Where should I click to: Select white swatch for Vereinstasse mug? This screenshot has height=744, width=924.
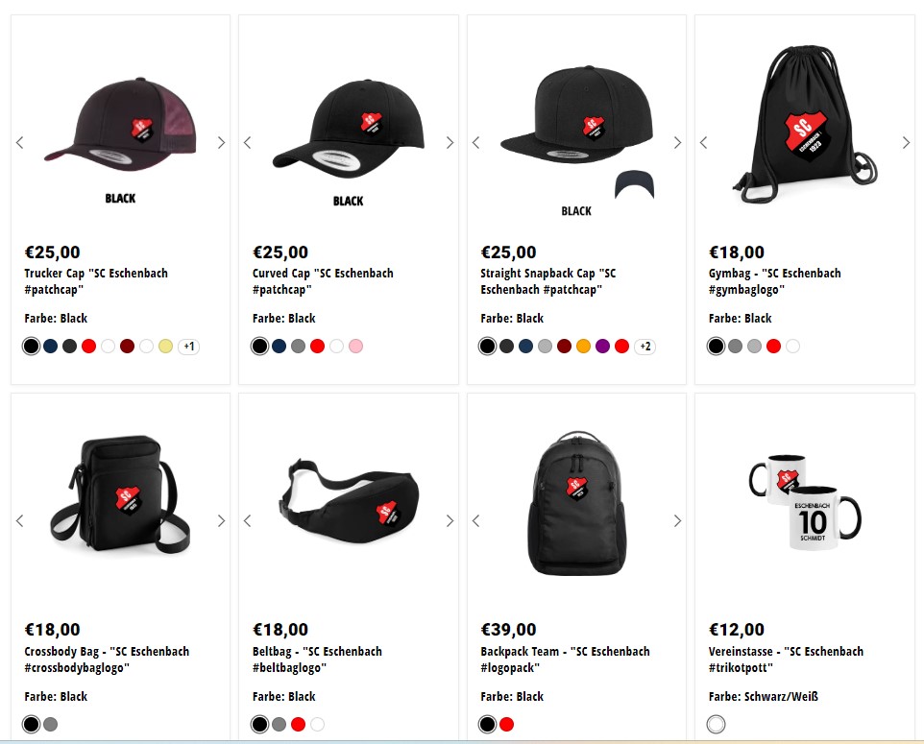716,725
